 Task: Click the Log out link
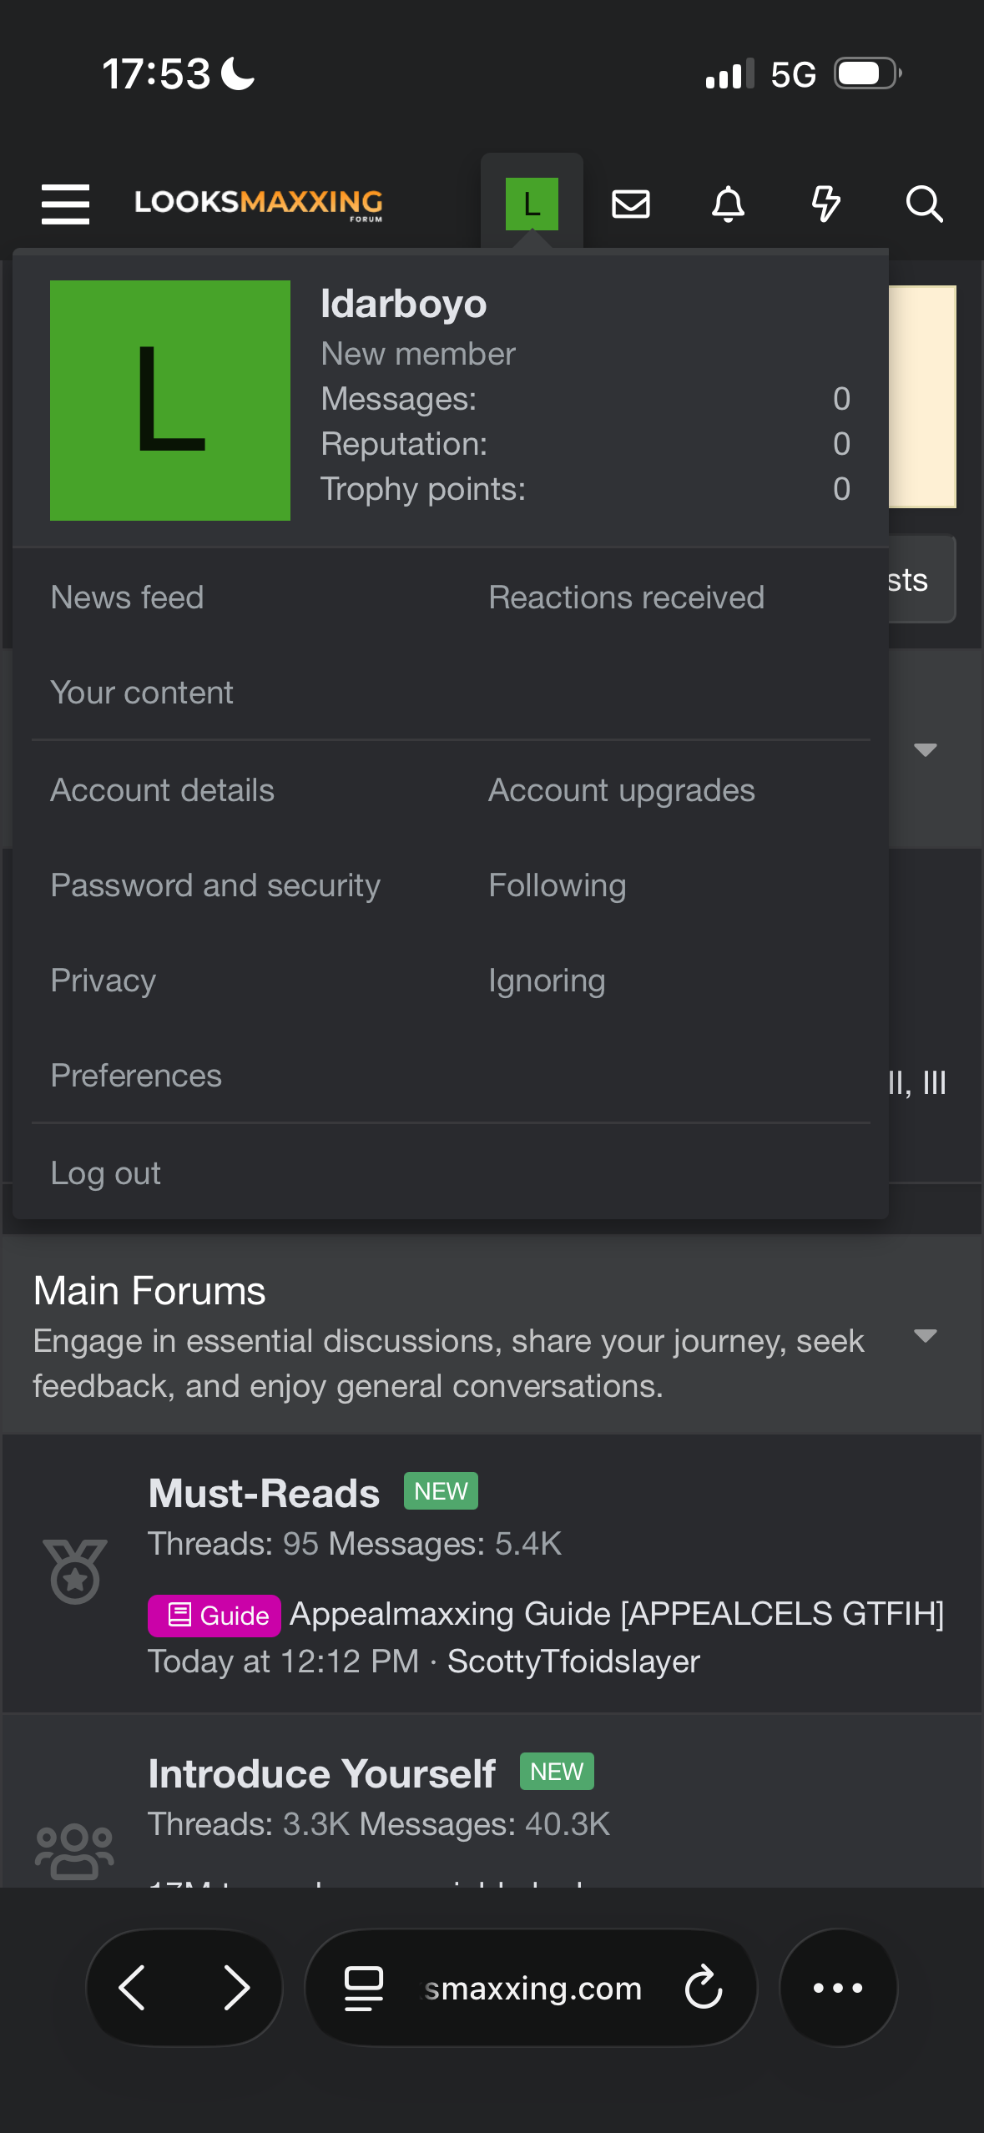click(x=105, y=1172)
